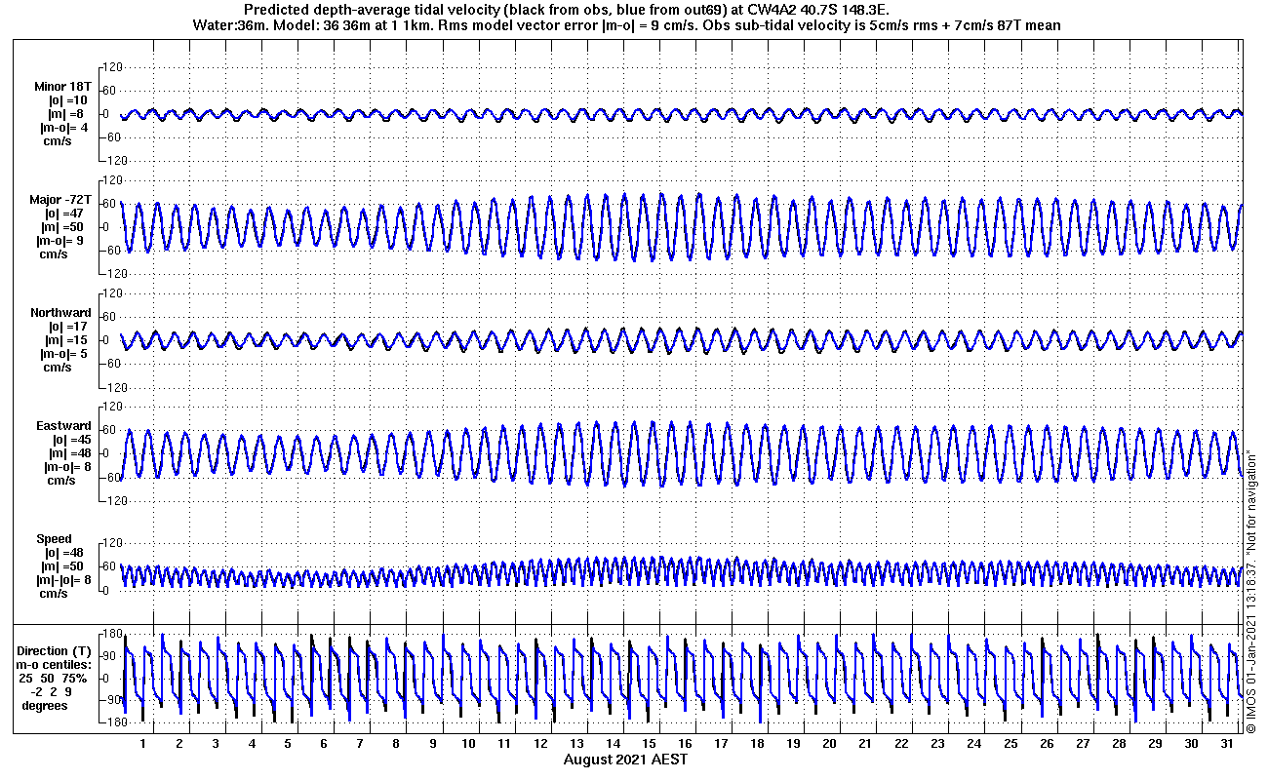Click the 'degrees' unit label
1268x780 pixels.
(x=45, y=705)
